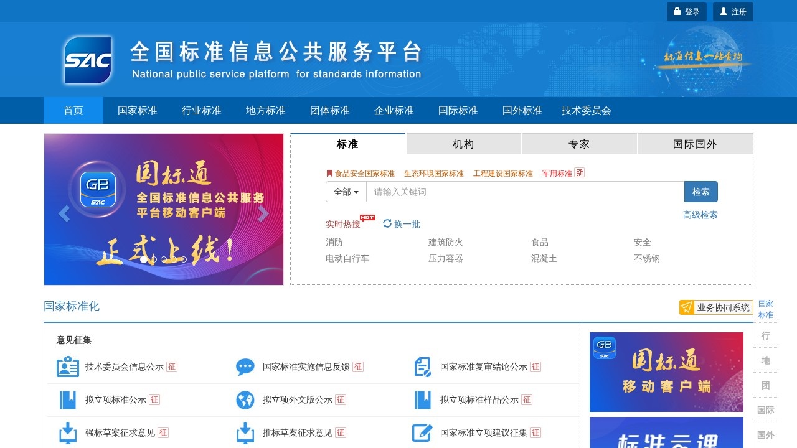Open the 国际标准 navigation item

[458, 110]
